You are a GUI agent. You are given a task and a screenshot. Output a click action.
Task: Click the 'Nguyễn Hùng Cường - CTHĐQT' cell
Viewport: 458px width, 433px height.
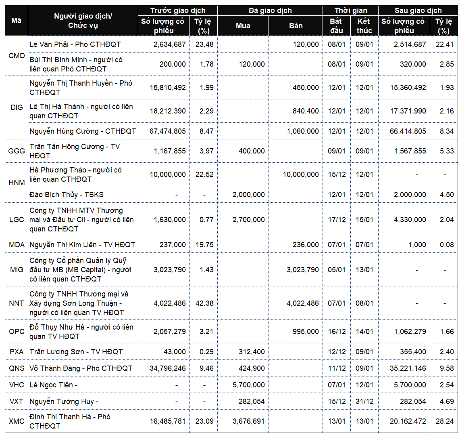click(83, 131)
